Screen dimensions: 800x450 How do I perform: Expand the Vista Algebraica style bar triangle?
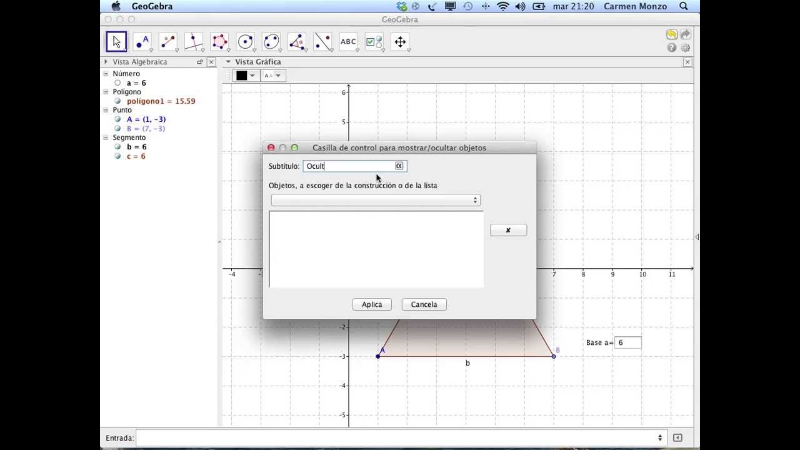[106, 62]
